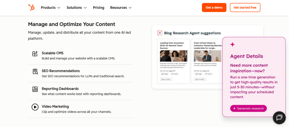289x127 pixels.
Task: Click the Get a demo button
Action: pos(214,8)
